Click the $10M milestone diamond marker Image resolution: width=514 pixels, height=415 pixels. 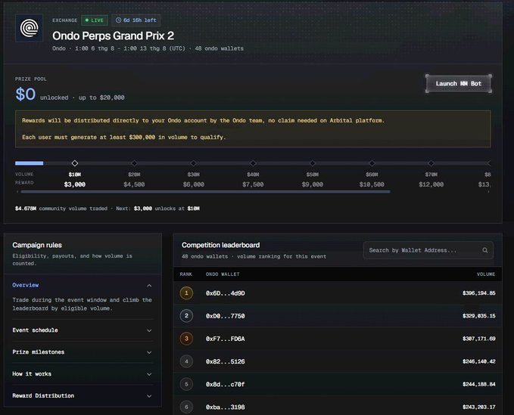75,163
